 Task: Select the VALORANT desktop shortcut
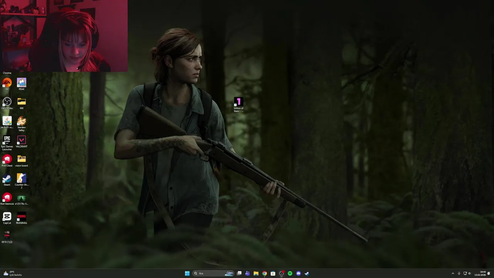[x=22, y=141]
